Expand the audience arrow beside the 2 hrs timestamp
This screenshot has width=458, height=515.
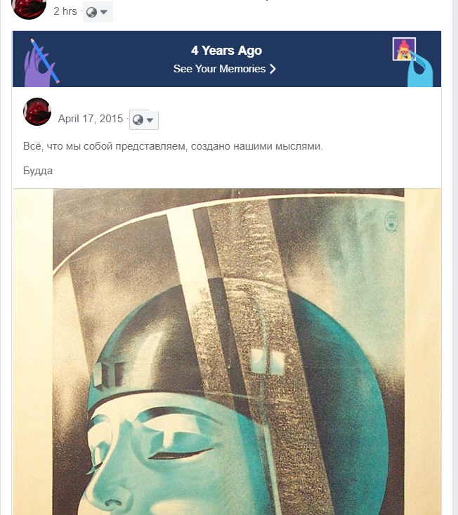click(x=104, y=12)
